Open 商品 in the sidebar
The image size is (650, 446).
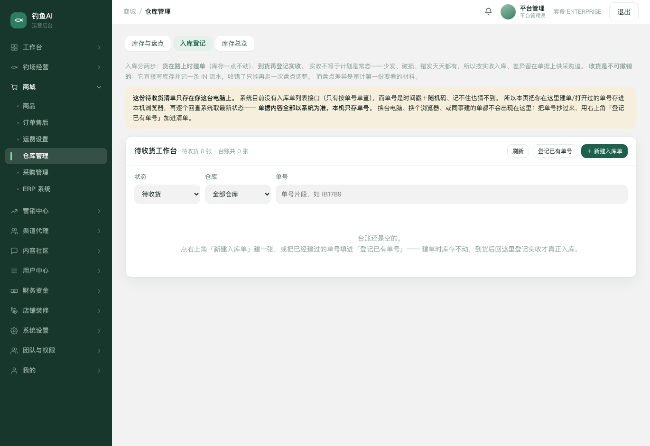tap(56, 106)
